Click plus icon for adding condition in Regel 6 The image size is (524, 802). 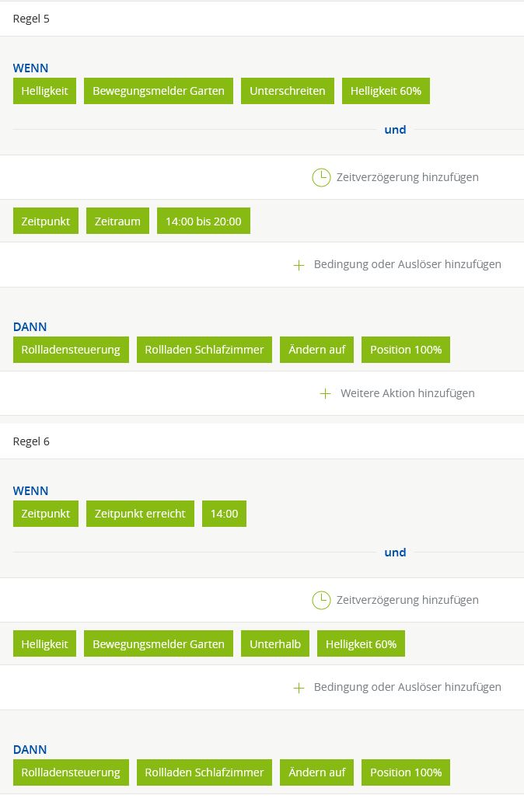tap(299, 688)
